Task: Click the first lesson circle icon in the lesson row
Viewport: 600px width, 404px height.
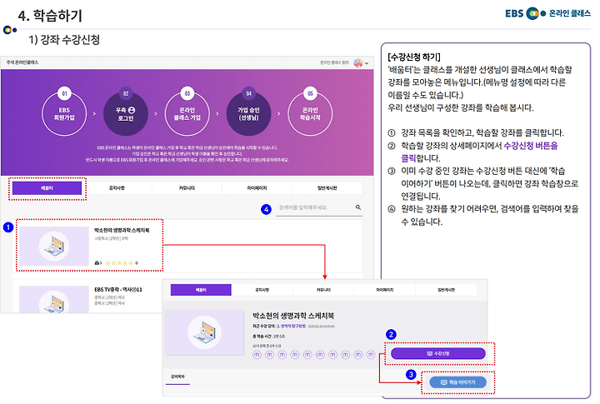Action: [257, 355]
